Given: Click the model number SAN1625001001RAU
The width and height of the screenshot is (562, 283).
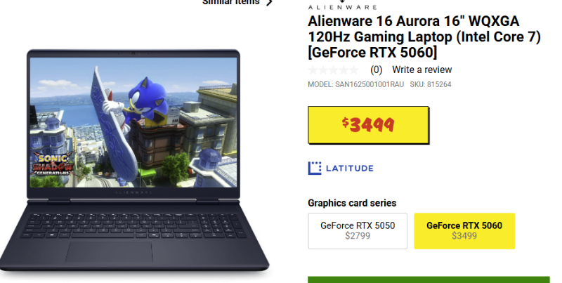Looking at the screenshot, I should coord(370,84).
